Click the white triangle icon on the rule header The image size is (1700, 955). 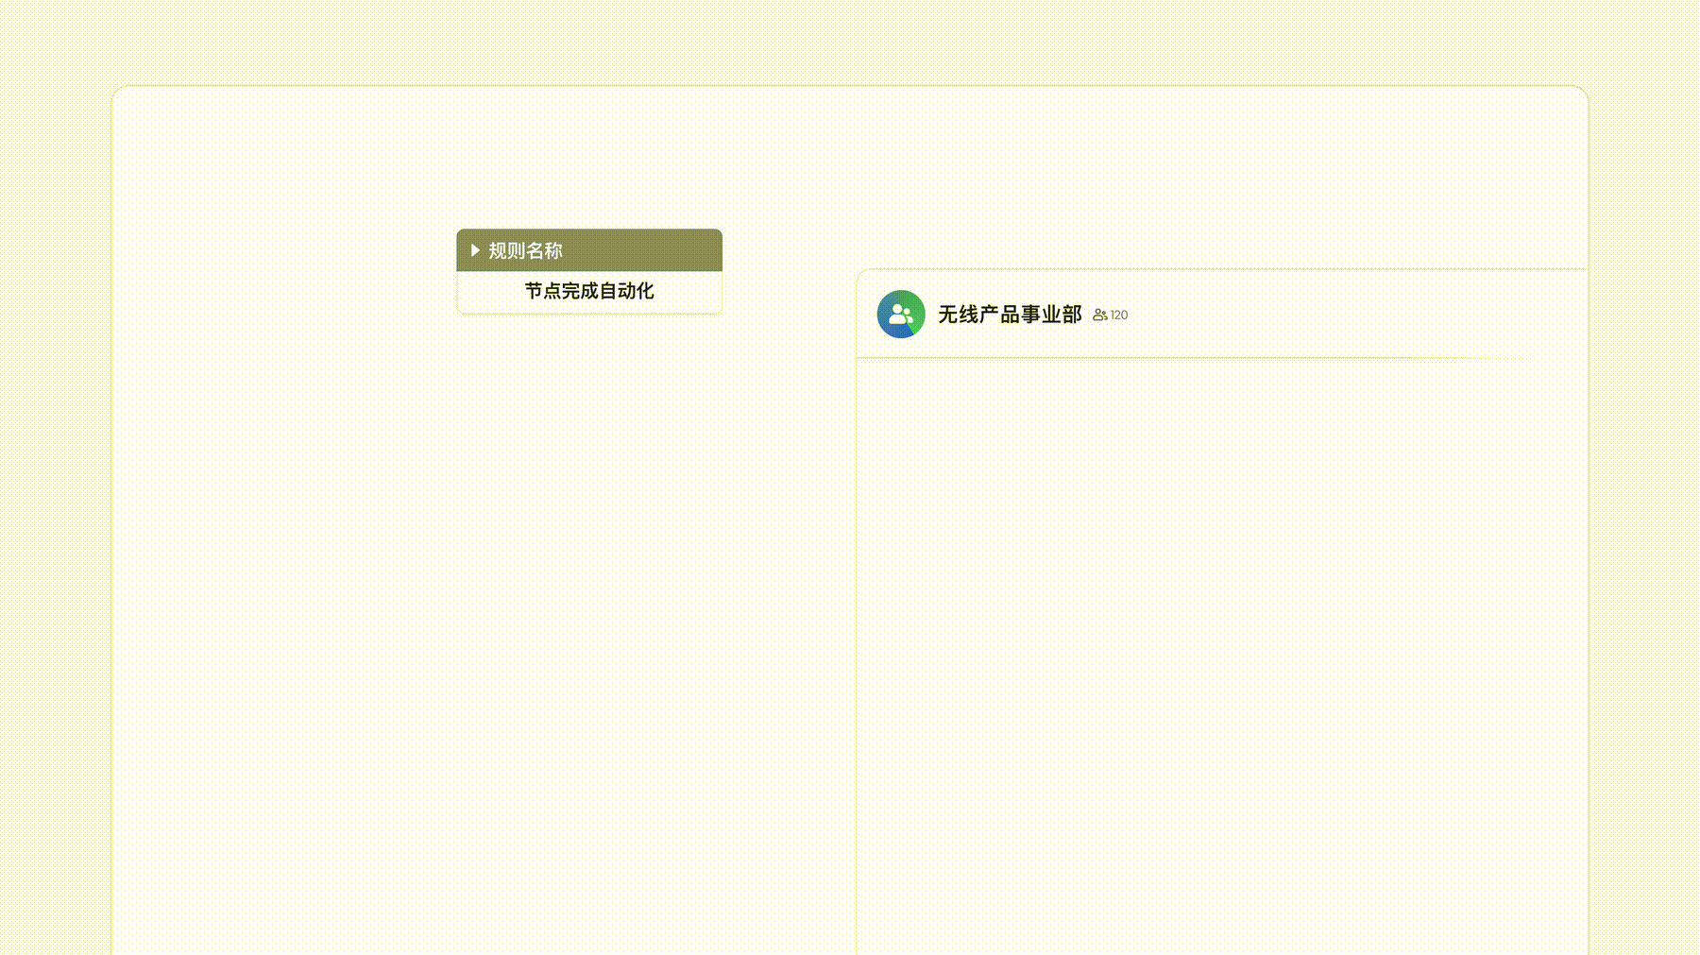(x=474, y=250)
